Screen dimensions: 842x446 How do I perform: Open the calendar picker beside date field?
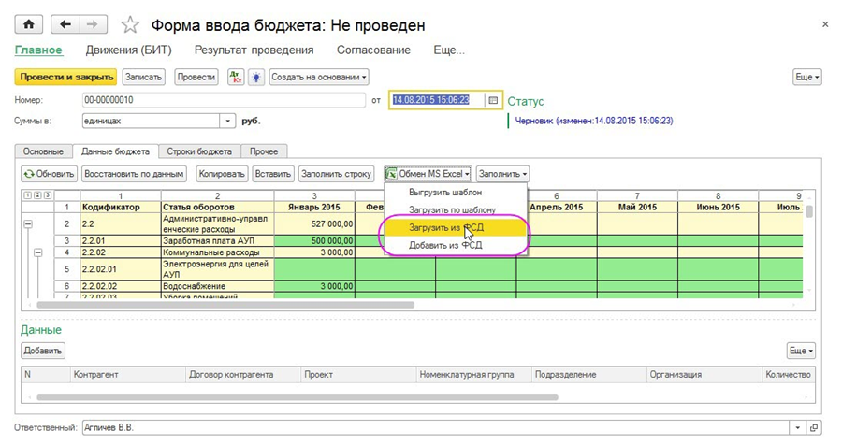(493, 100)
